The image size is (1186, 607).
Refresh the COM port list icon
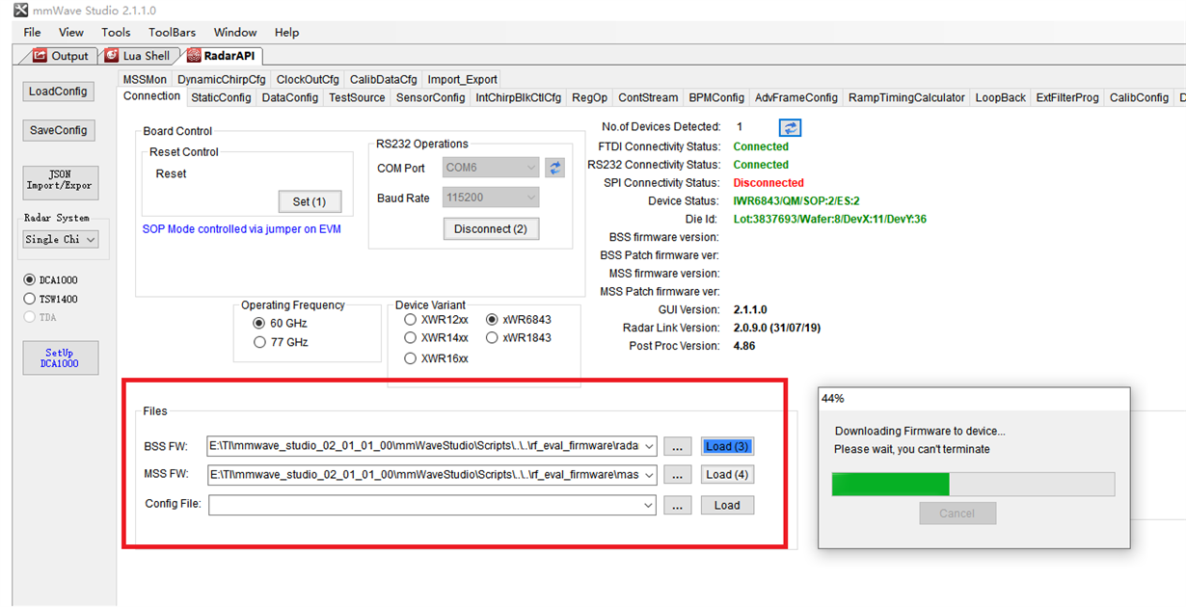point(555,168)
